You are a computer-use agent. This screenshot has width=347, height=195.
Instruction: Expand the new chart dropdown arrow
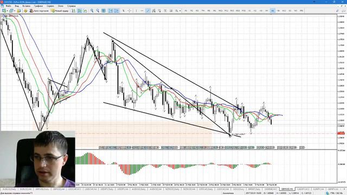point(7,11)
